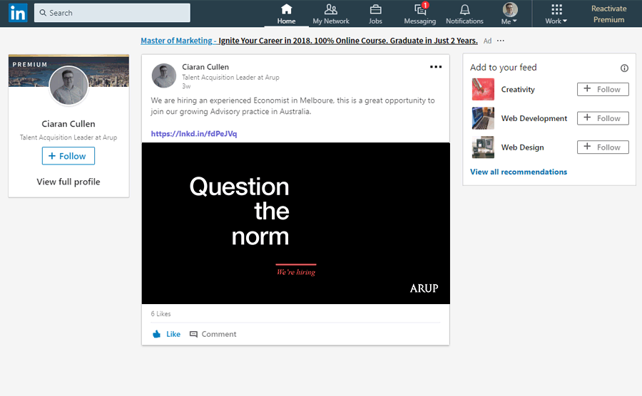Open the Notifications bell icon
Image resolution: width=642 pixels, height=396 pixels.
coord(464,9)
